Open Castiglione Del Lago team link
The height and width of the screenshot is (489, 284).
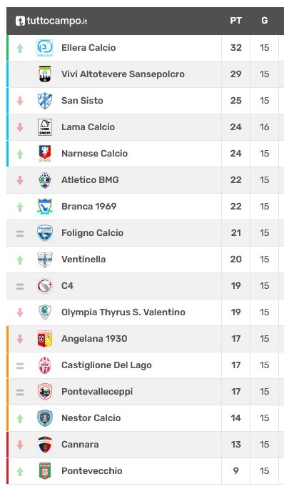point(106,365)
